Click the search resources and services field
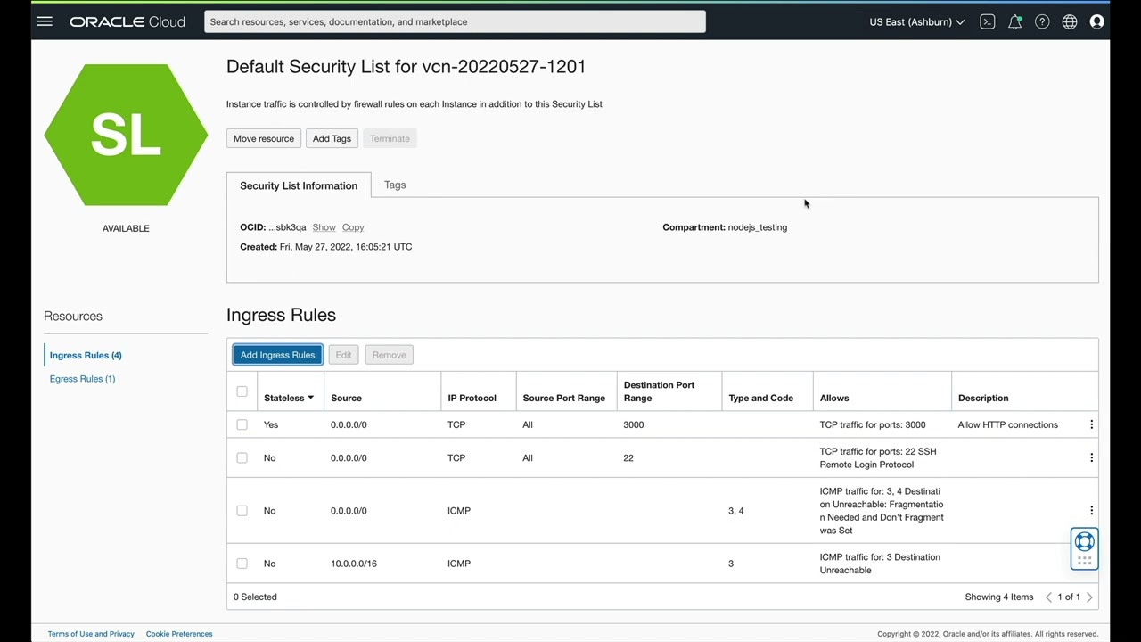This screenshot has height=642, width=1141. tap(455, 21)
